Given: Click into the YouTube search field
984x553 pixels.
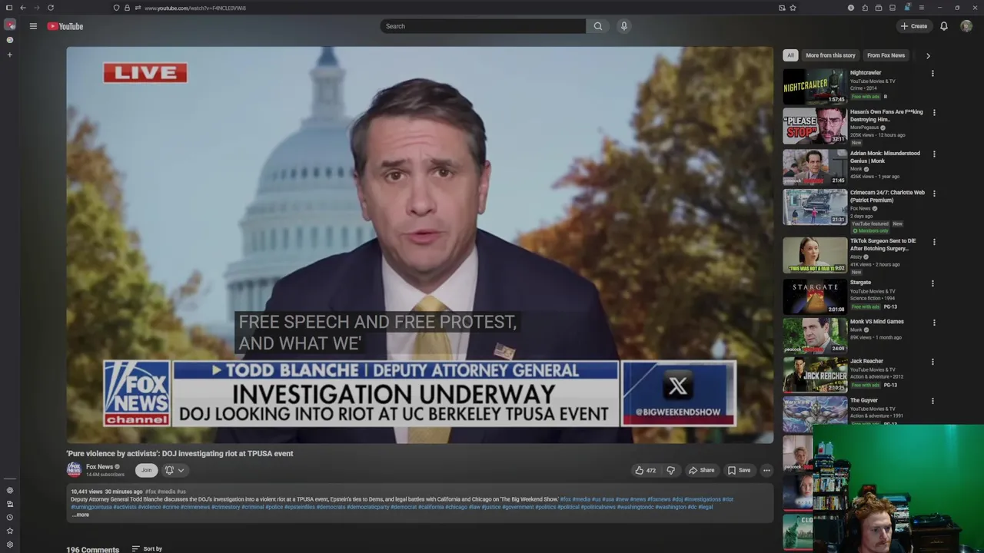Looking at the screenshot, I should point(483,26).
